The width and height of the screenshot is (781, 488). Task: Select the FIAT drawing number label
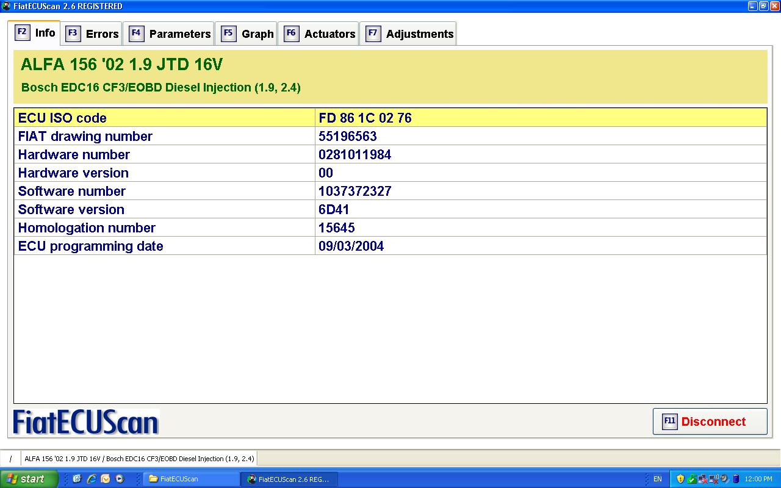[x=85, y=136]
